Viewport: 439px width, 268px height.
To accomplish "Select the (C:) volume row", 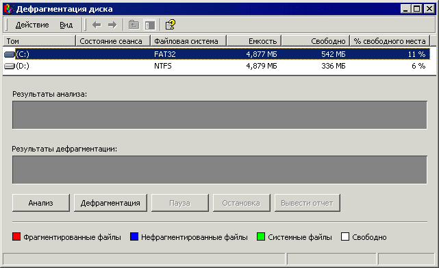I will click(216, 54).
